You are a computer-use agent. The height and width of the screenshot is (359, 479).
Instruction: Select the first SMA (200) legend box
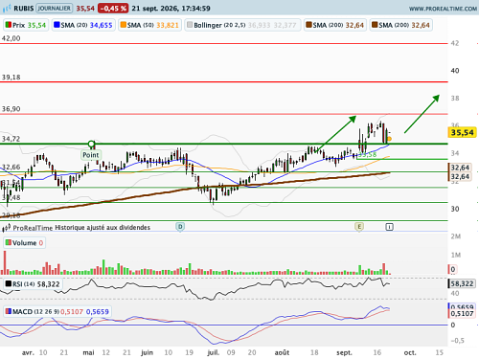335,25
